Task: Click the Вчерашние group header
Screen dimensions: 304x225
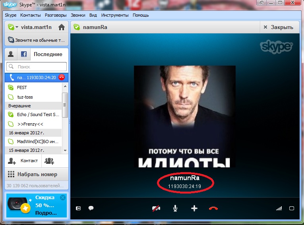Action: [33, 106]
